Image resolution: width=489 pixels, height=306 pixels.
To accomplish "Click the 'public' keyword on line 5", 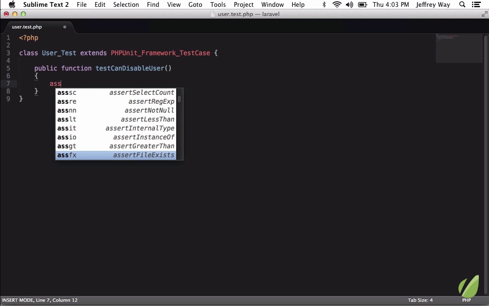I will [x=46, y=68].
